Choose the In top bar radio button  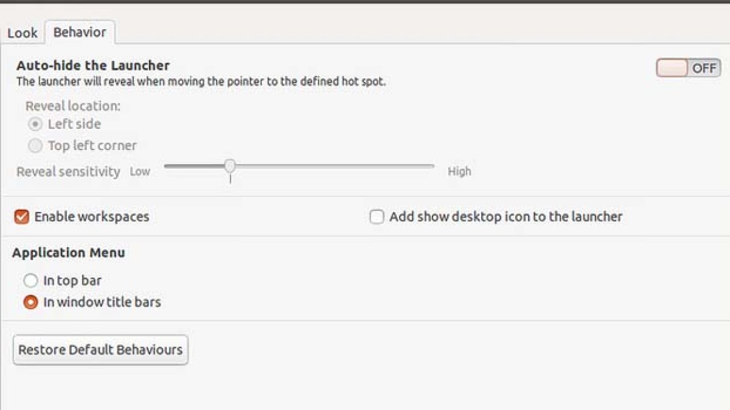(30, 281)
